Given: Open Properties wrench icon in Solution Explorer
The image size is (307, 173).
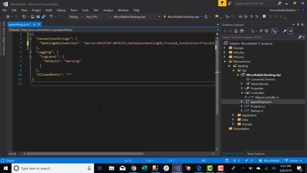Looking at the screenshot, I should click(x=285, y=31).
